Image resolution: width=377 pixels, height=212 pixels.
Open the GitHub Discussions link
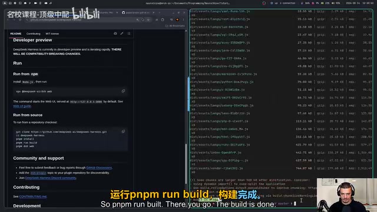[99, 167]
